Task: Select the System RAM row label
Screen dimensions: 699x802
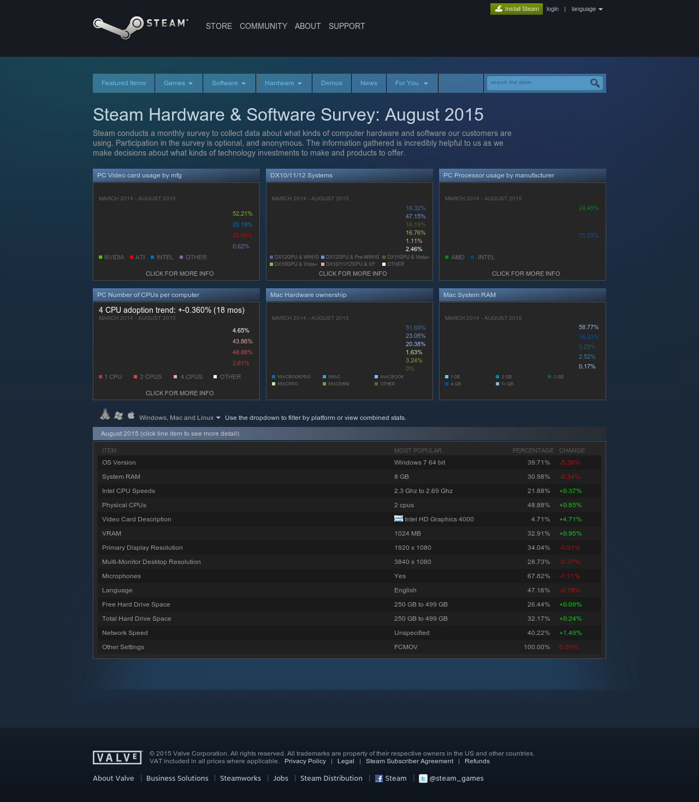Action: (x=121, y=477)
